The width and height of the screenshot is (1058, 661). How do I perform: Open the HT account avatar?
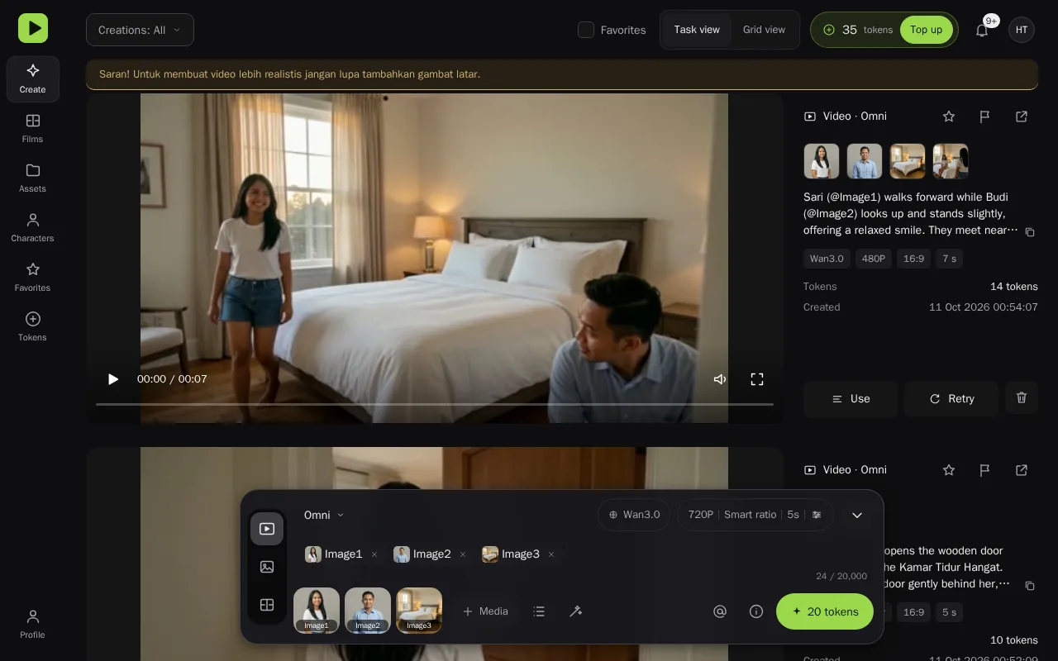[x=1022, y=30]
